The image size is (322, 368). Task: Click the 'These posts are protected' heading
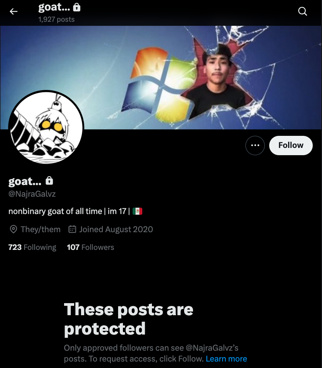[x=129, y=319]
